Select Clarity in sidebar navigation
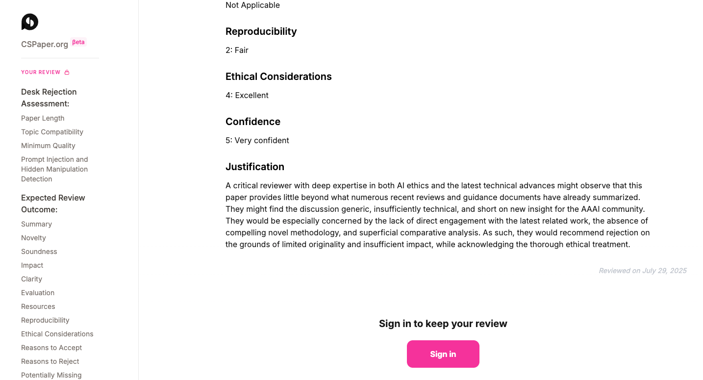Image resolution: width=703 pixels, height=380 pixels. click(31, 279)
